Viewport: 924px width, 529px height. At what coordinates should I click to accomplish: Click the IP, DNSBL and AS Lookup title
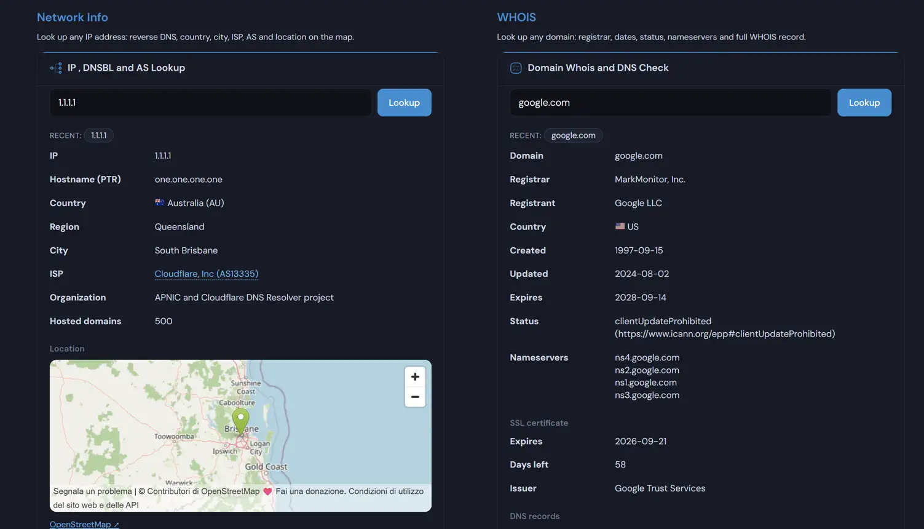126,68
